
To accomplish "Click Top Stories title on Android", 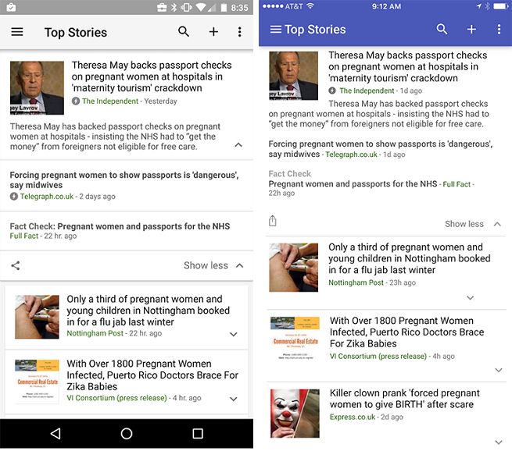I will (x=76, y=32).
